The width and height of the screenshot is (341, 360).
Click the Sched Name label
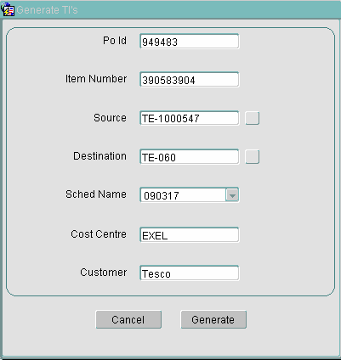(96, 194)
